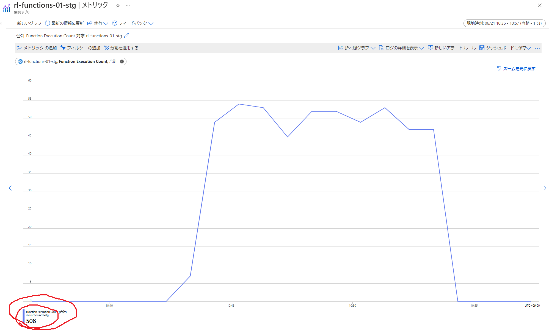Open chart toolbar more options ellipsis
Viewport: 549px width, 333px height.
tap(537, 48)
